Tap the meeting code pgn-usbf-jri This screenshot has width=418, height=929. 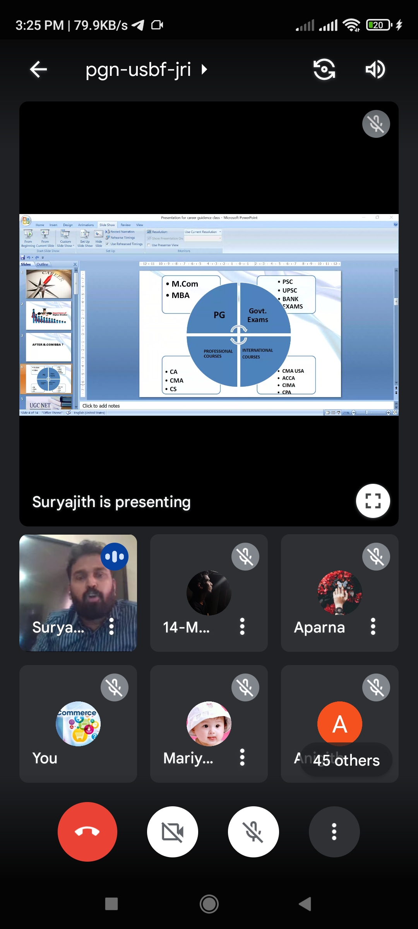point(138,70)
